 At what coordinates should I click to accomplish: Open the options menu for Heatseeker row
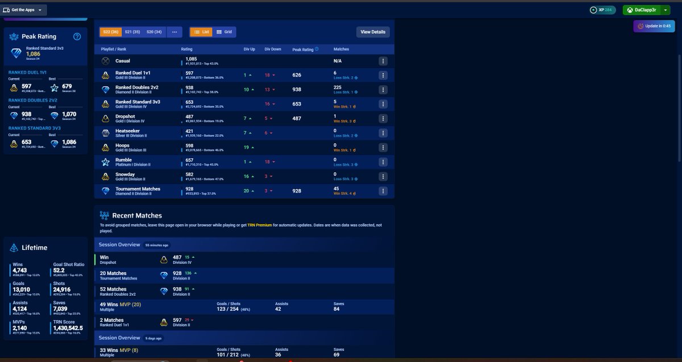[x=383, y=132]
